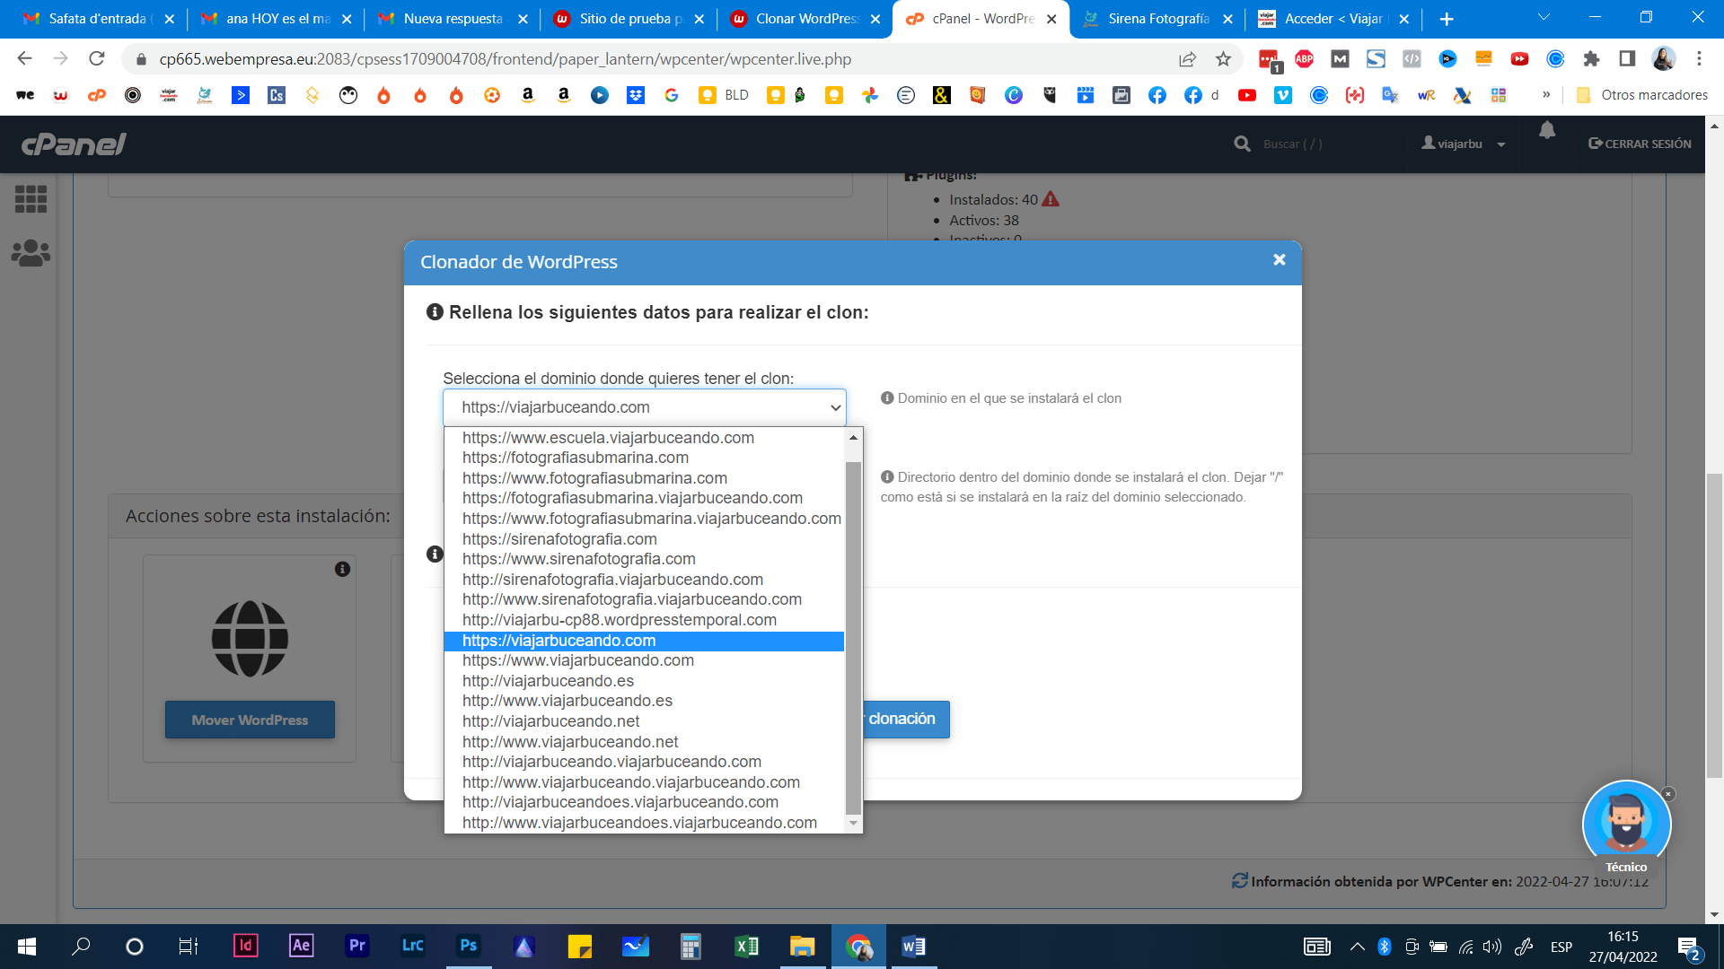Close the Técnico chat bubble

[1668, 794]
